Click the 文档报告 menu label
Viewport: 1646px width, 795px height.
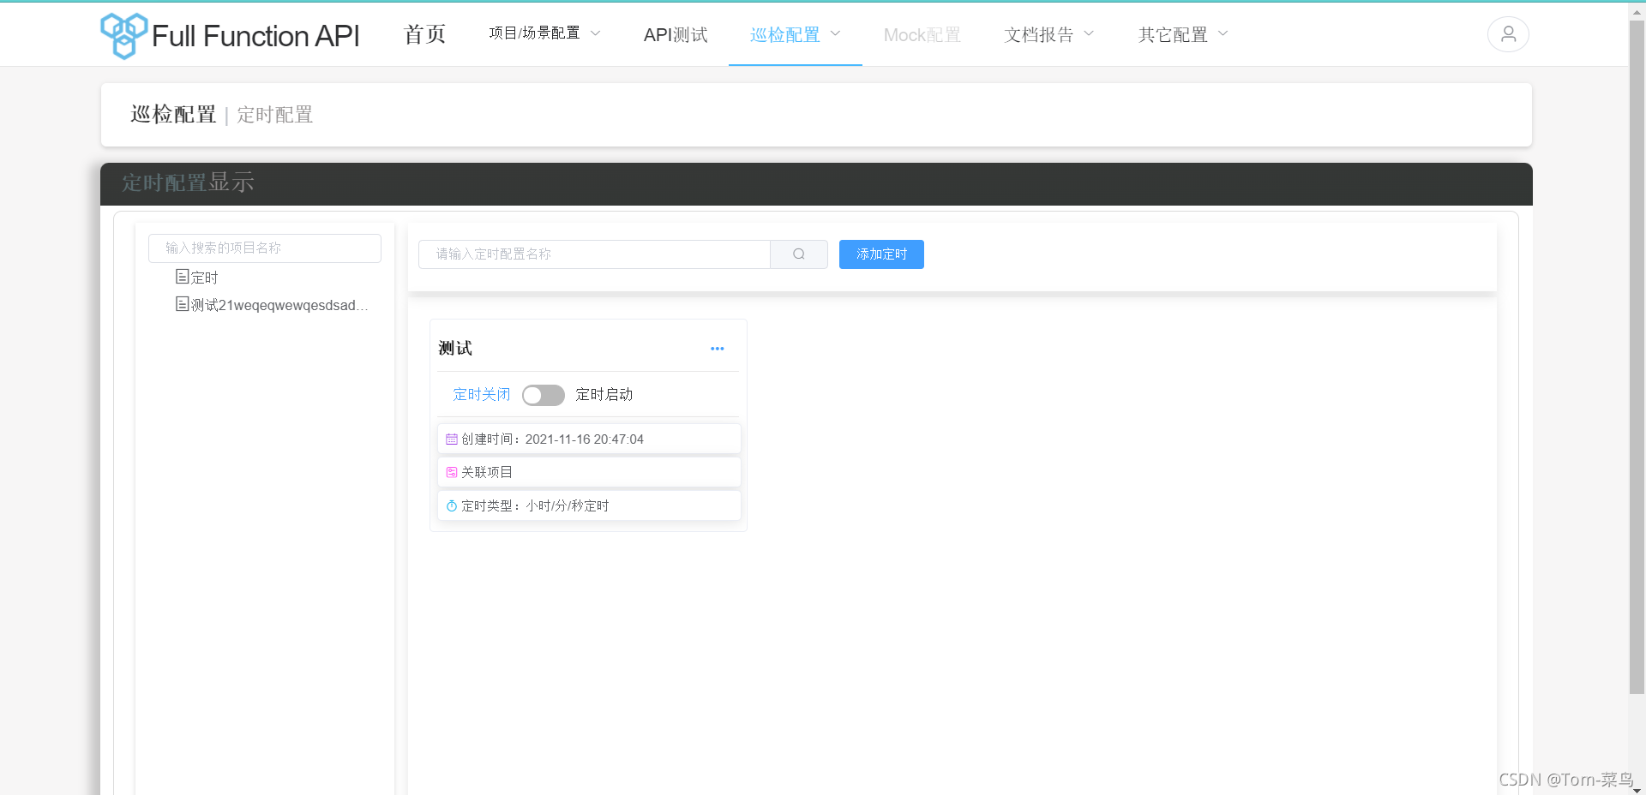click(x=1039, y=35)
